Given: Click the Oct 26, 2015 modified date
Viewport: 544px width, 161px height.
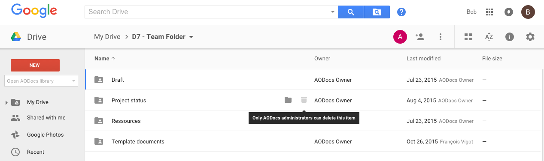Looking at the screenshot, I should pyautogui.click(x=422, y=142).
